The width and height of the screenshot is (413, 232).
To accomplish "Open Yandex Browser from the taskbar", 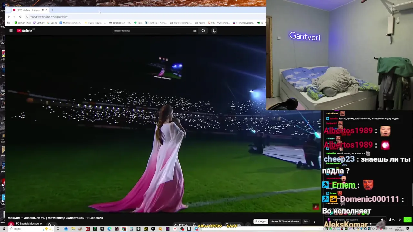I will tap(175, 229).
